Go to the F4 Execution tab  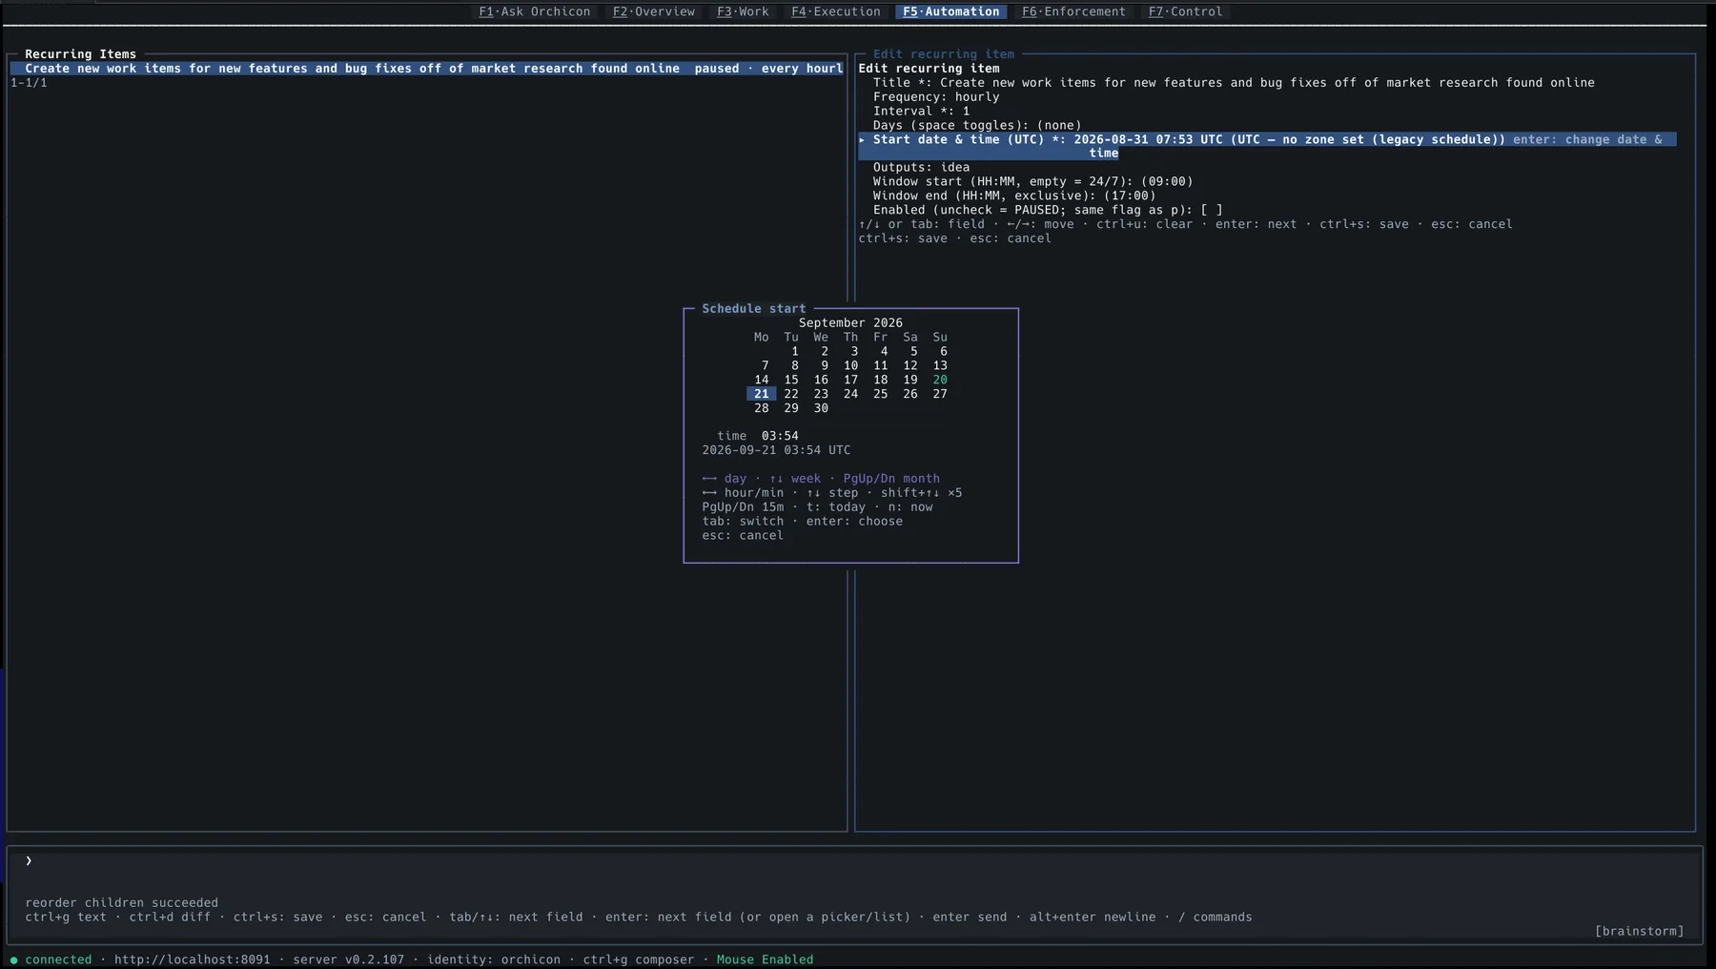click(x=835, y=11)
